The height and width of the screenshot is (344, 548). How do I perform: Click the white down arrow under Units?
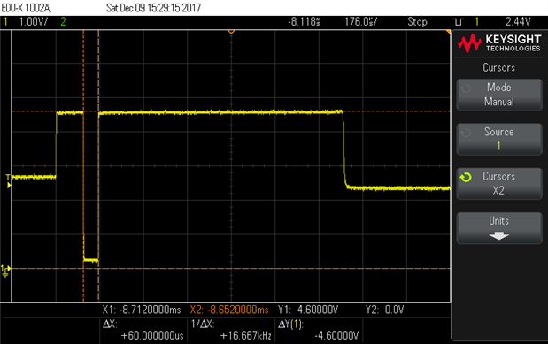tap(499, 236)
